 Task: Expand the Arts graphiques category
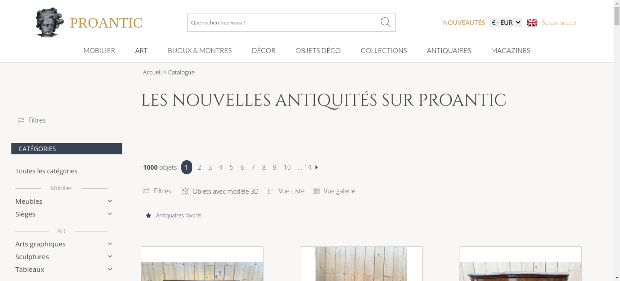[x=110, y=244]
